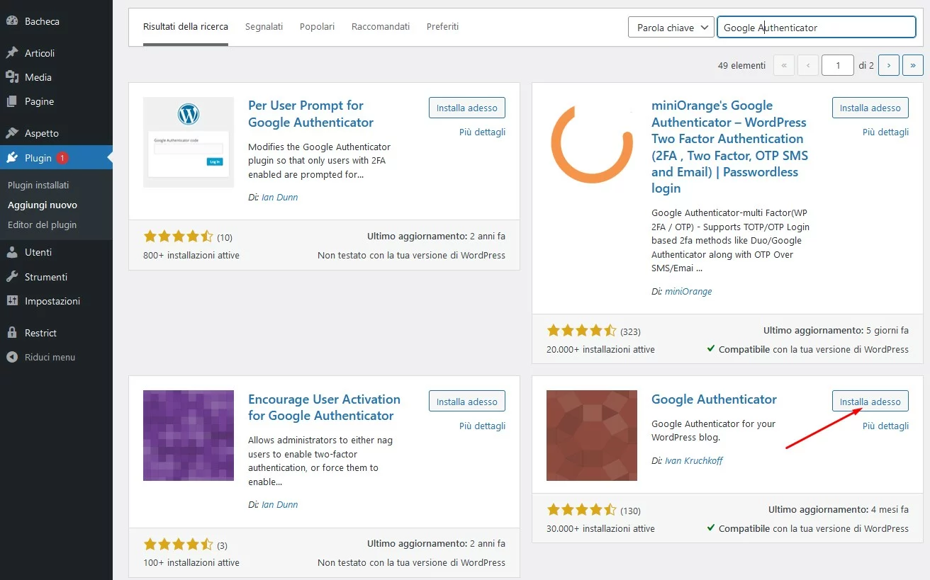Open the Media library icon
Screen dimensions: 930x580
(12, 77)
